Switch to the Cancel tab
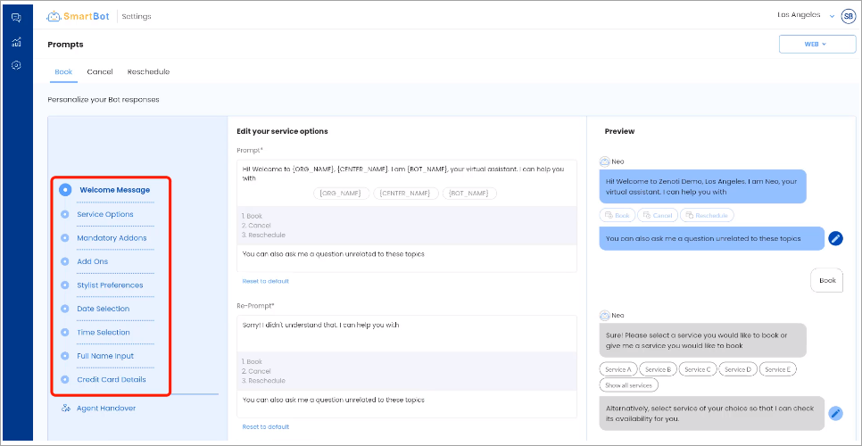The height and width of the screenshot is (446, 862). coord(100,72)
